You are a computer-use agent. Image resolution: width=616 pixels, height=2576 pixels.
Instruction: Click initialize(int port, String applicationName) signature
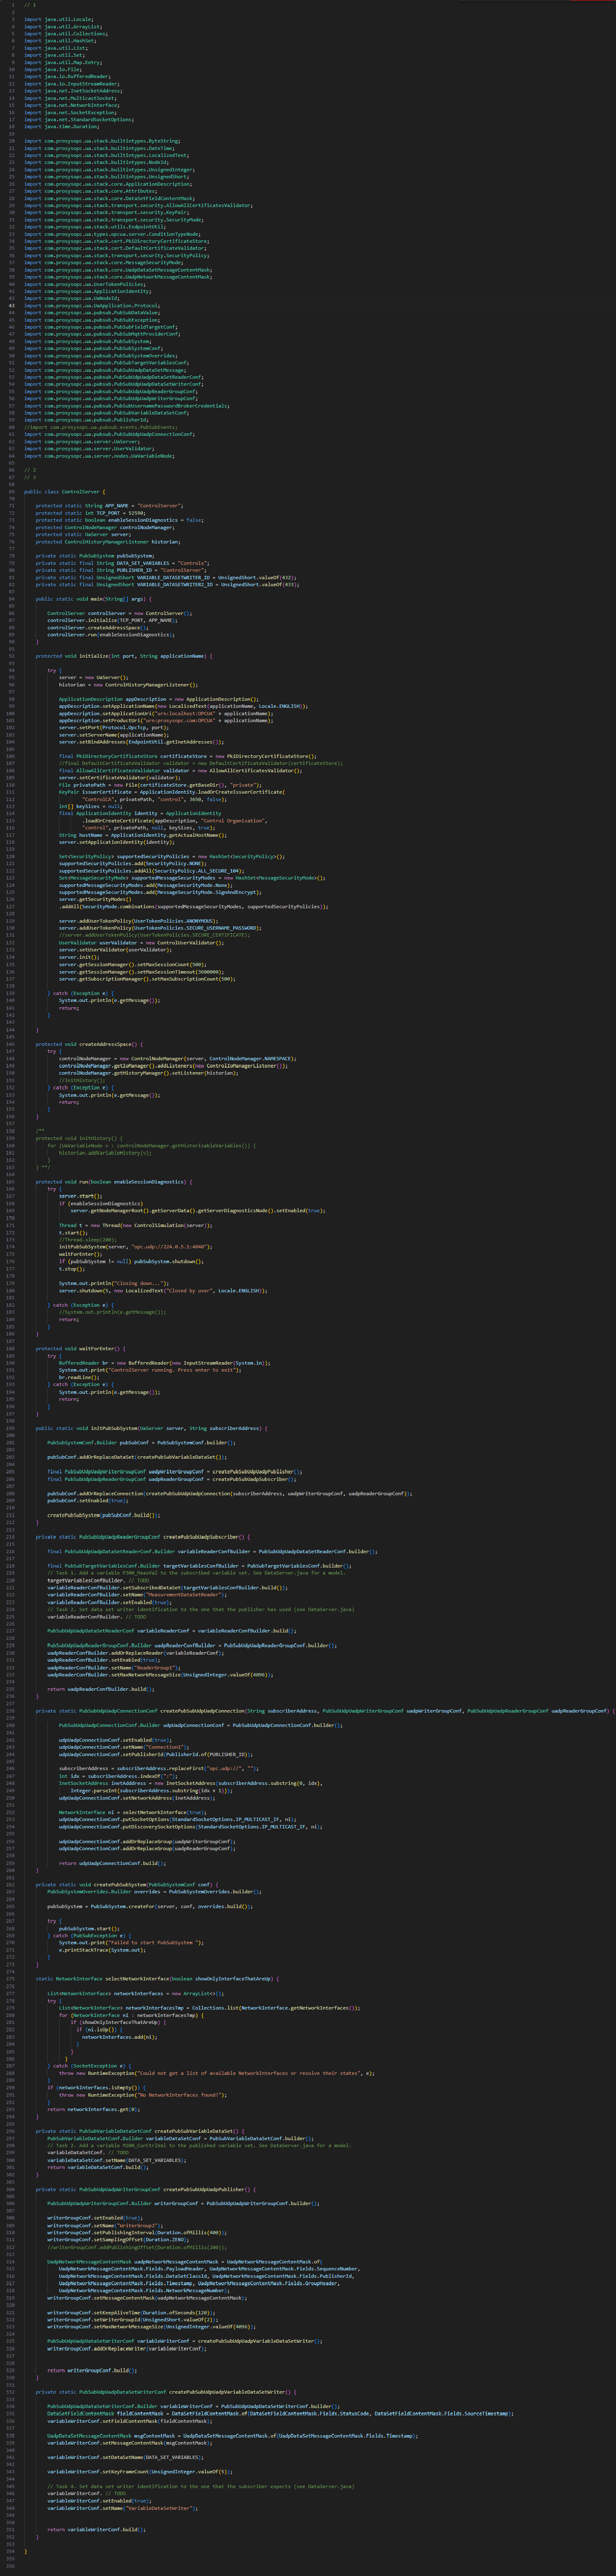tap(123, 656)
